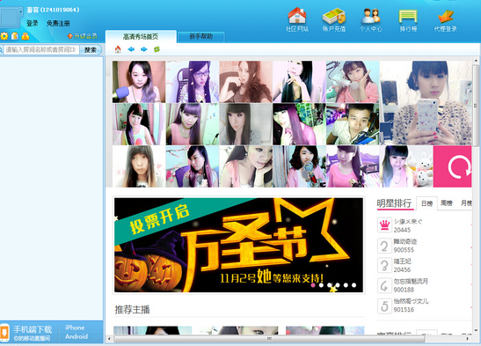Select 日榜 tab in 明星排行

426,203
